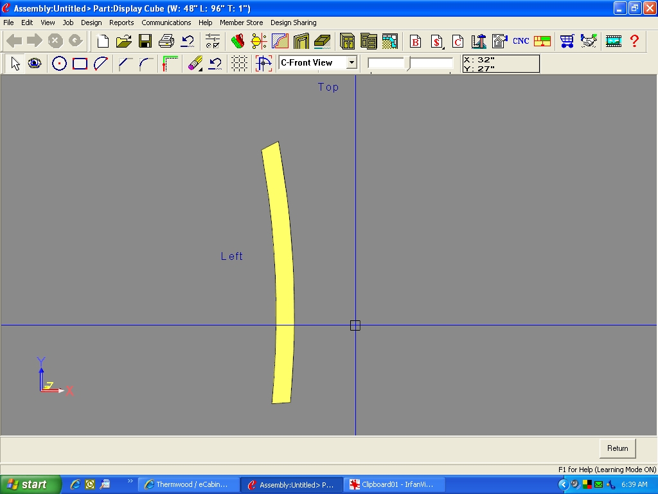The image size is (658, 494).
Task: Click Undo in the top toolbar
Action: coord(188,41)
